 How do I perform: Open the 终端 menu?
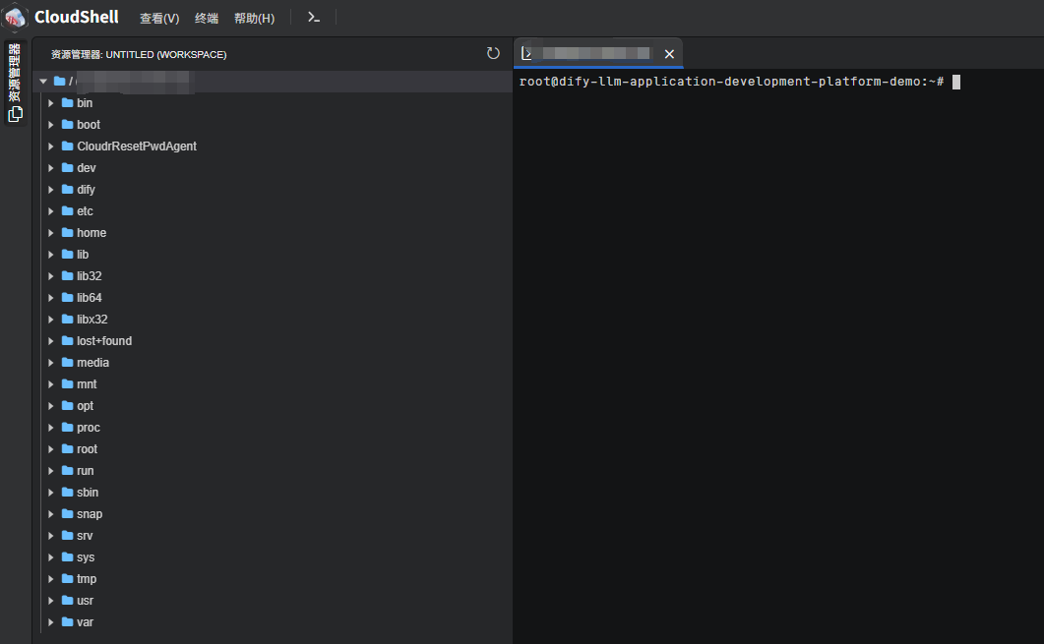pyautogui.click(x=207, y=18)
